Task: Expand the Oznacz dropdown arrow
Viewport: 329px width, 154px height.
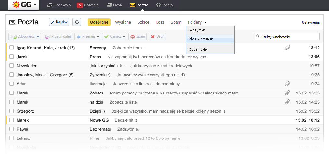Action: point(124,37)
